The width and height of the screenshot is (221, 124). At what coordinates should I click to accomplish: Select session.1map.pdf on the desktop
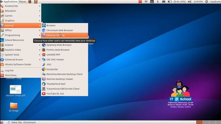(x=16, y=91)
